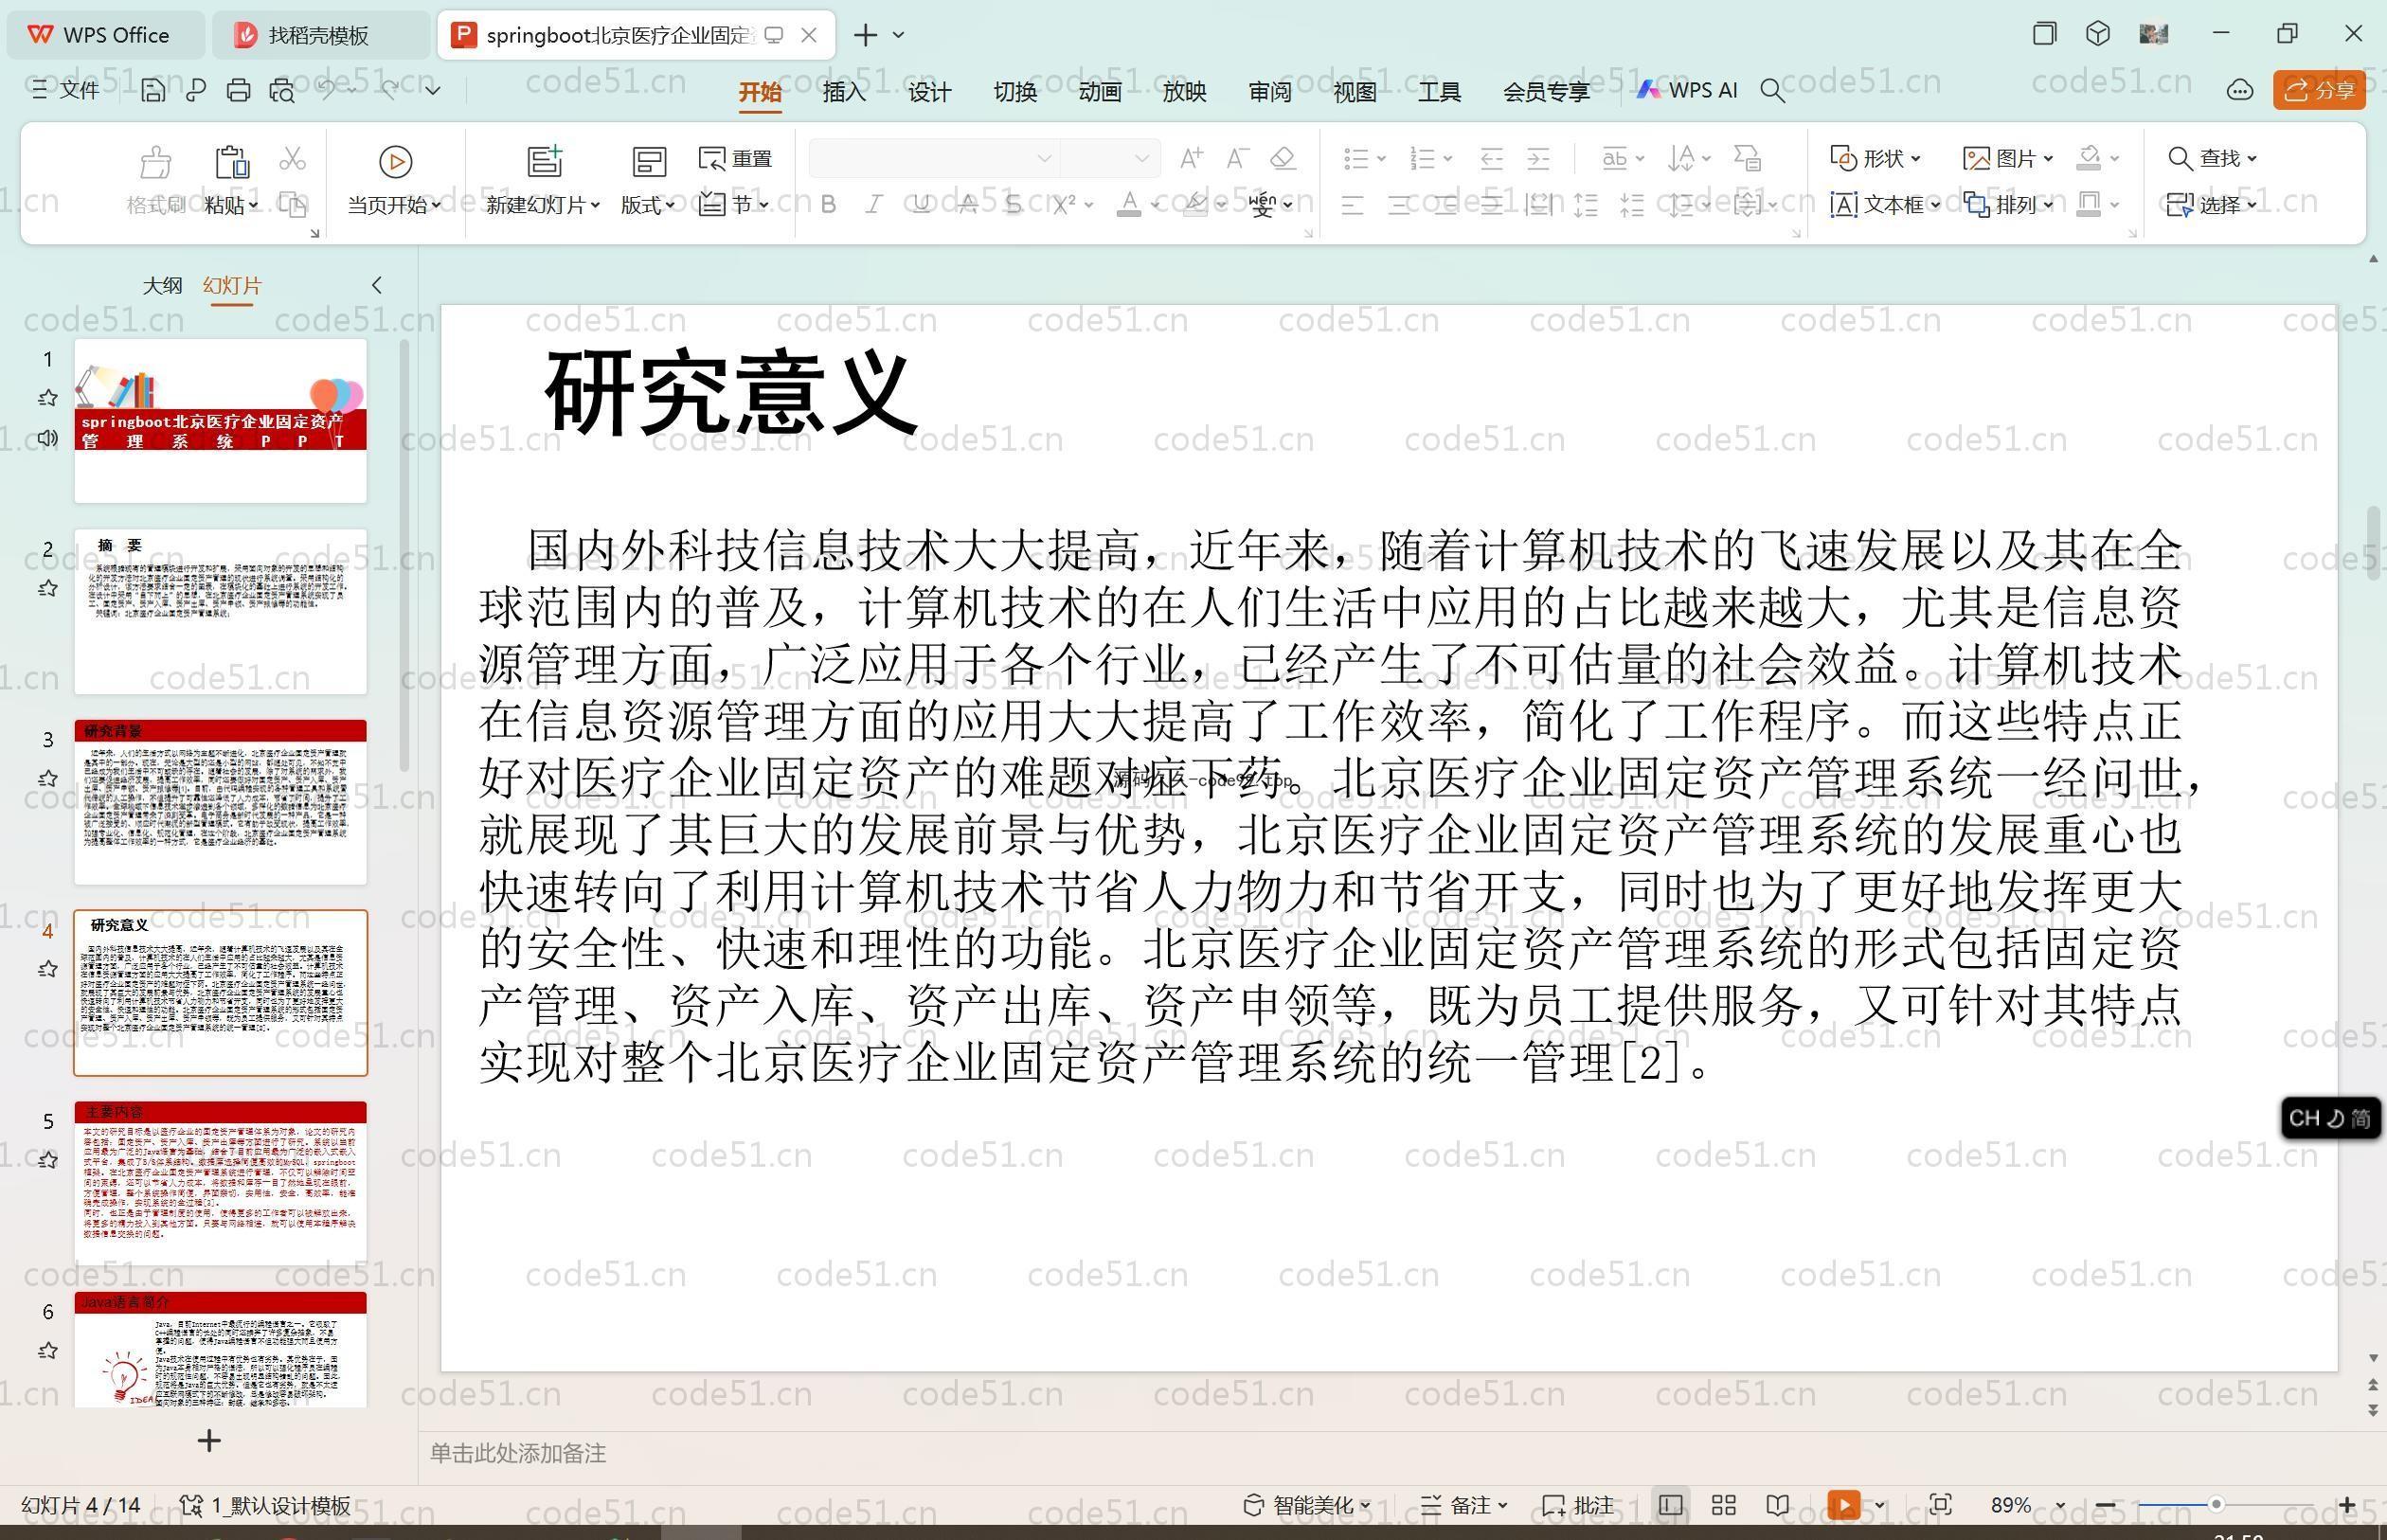This screenshot has height=1540, width=2387.
Task: Open the Insert (插入) tab
Action: coord(844,92)
